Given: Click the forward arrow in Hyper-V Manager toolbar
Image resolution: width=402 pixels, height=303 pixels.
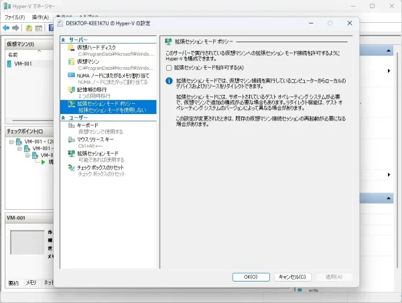Looking at the screenshot, I should click(x=15, y=27).
